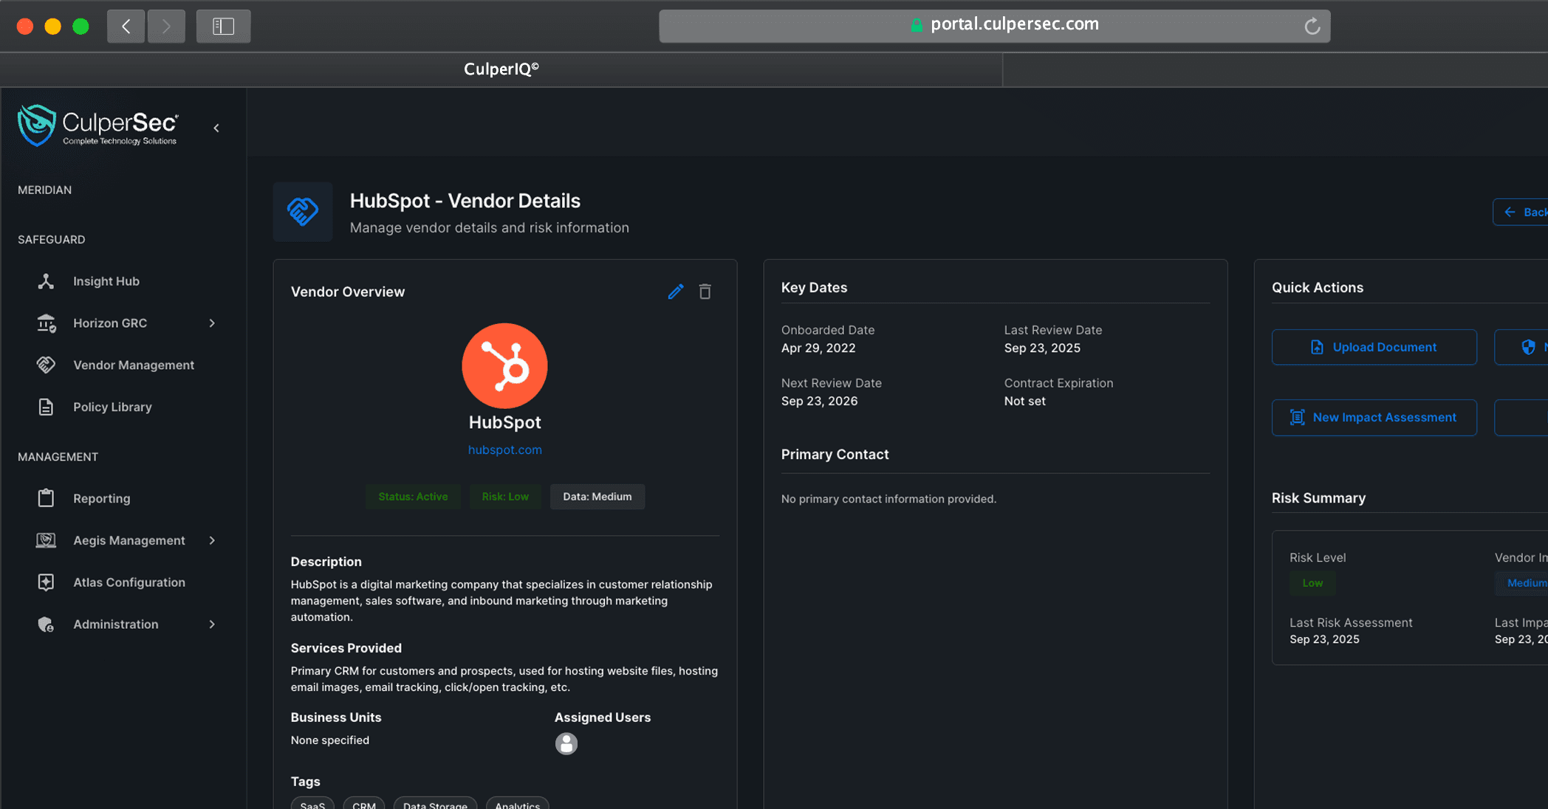The image size is (1548, 809).
Task: Click the Onboarded Date value Apr 29, 2022
Action: [x=818, y=348]
